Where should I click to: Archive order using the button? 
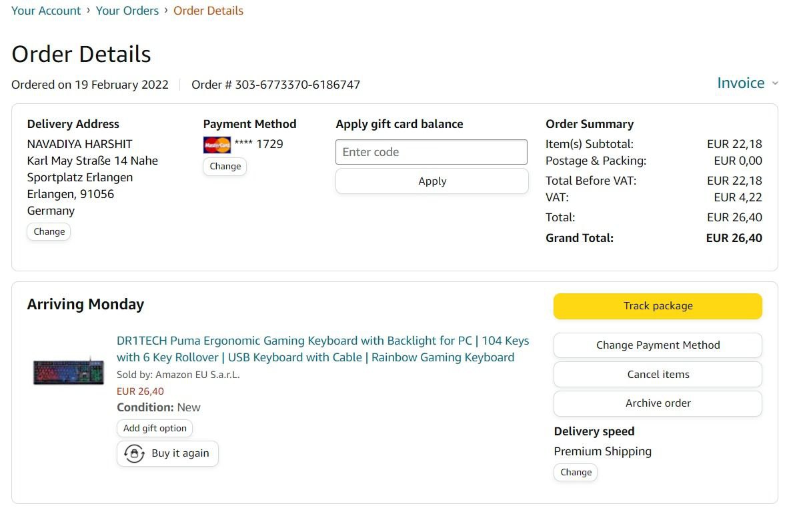(x=658, y=403)
